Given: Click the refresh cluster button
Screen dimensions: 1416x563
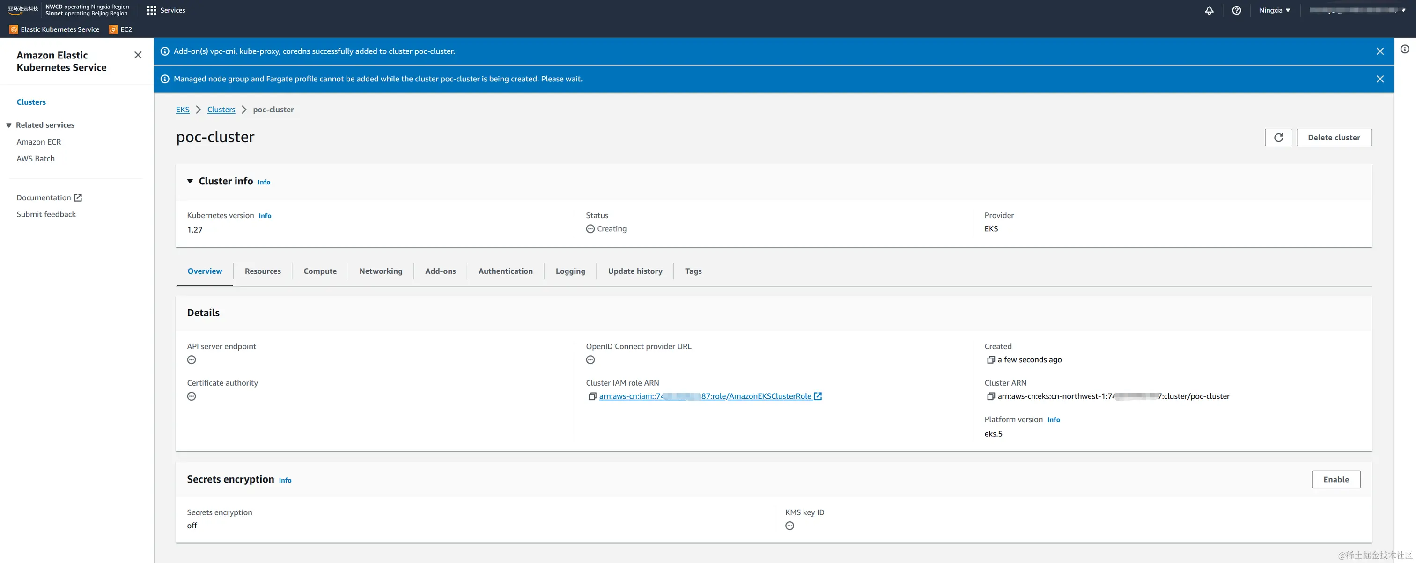Looking at the screenshot, I should click(x=1278, y=137).
